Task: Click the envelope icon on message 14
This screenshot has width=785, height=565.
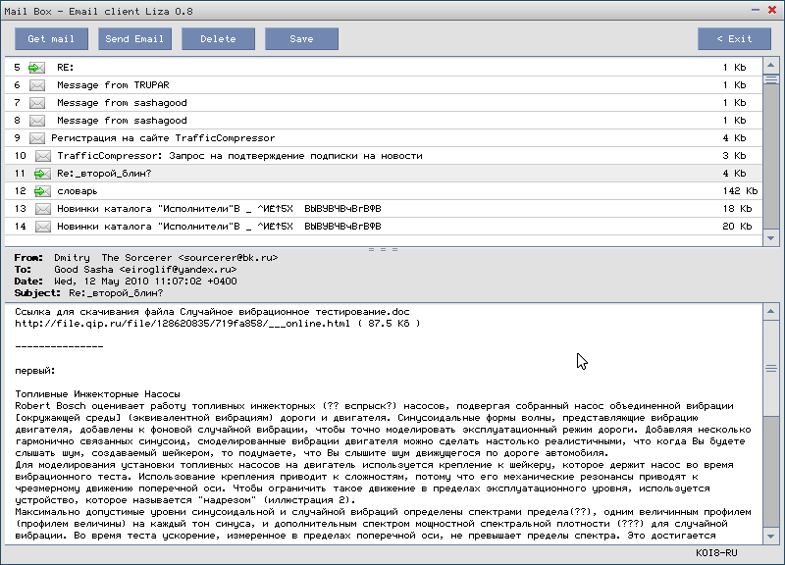Action: 43,227
